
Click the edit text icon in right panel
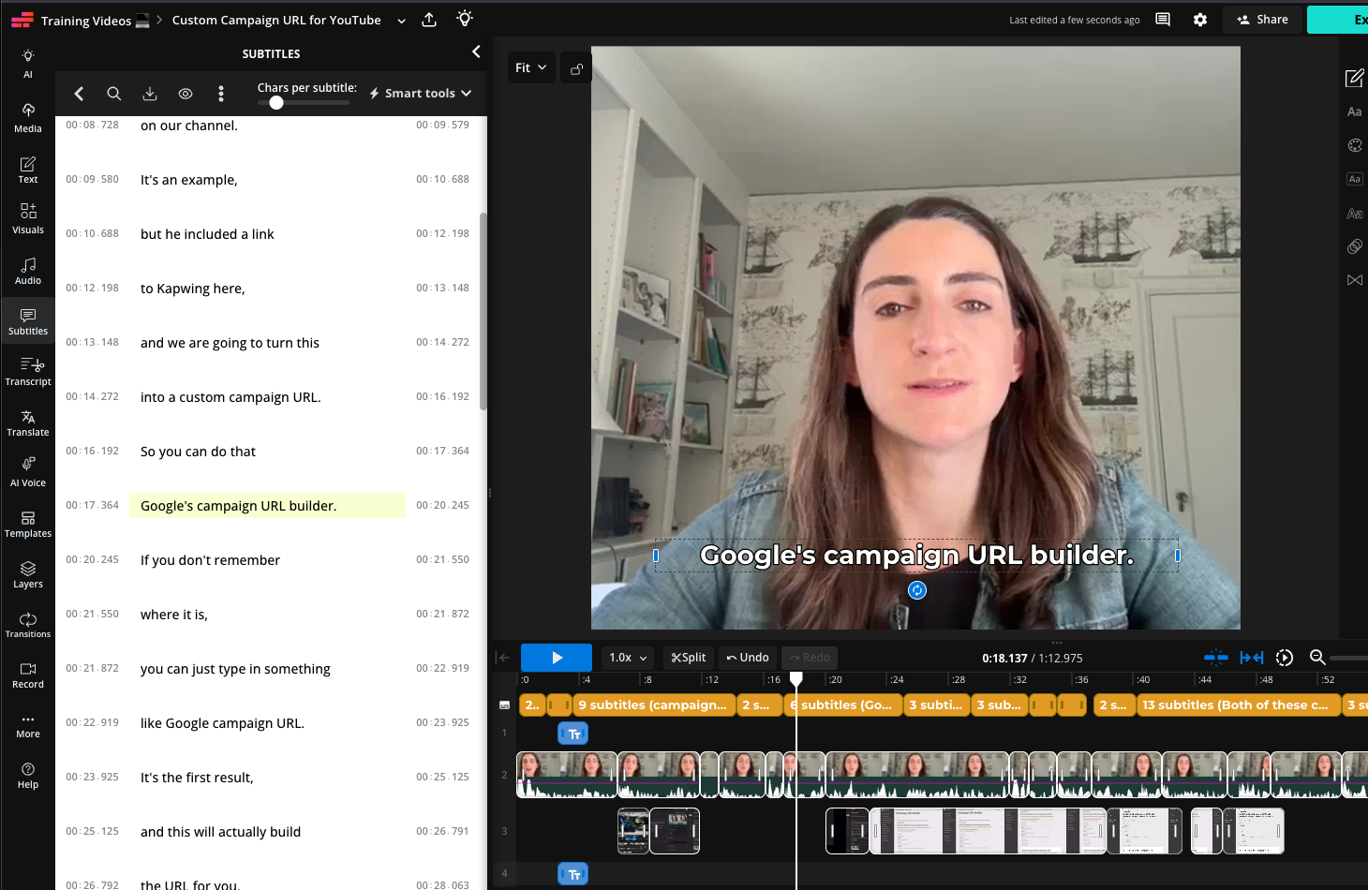coord(1354,78)
